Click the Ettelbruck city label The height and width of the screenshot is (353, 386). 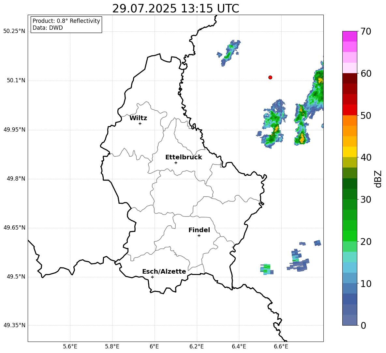[x=184, y=157]
